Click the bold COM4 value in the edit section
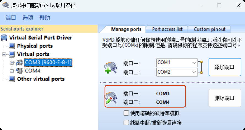 pos(163,102)
